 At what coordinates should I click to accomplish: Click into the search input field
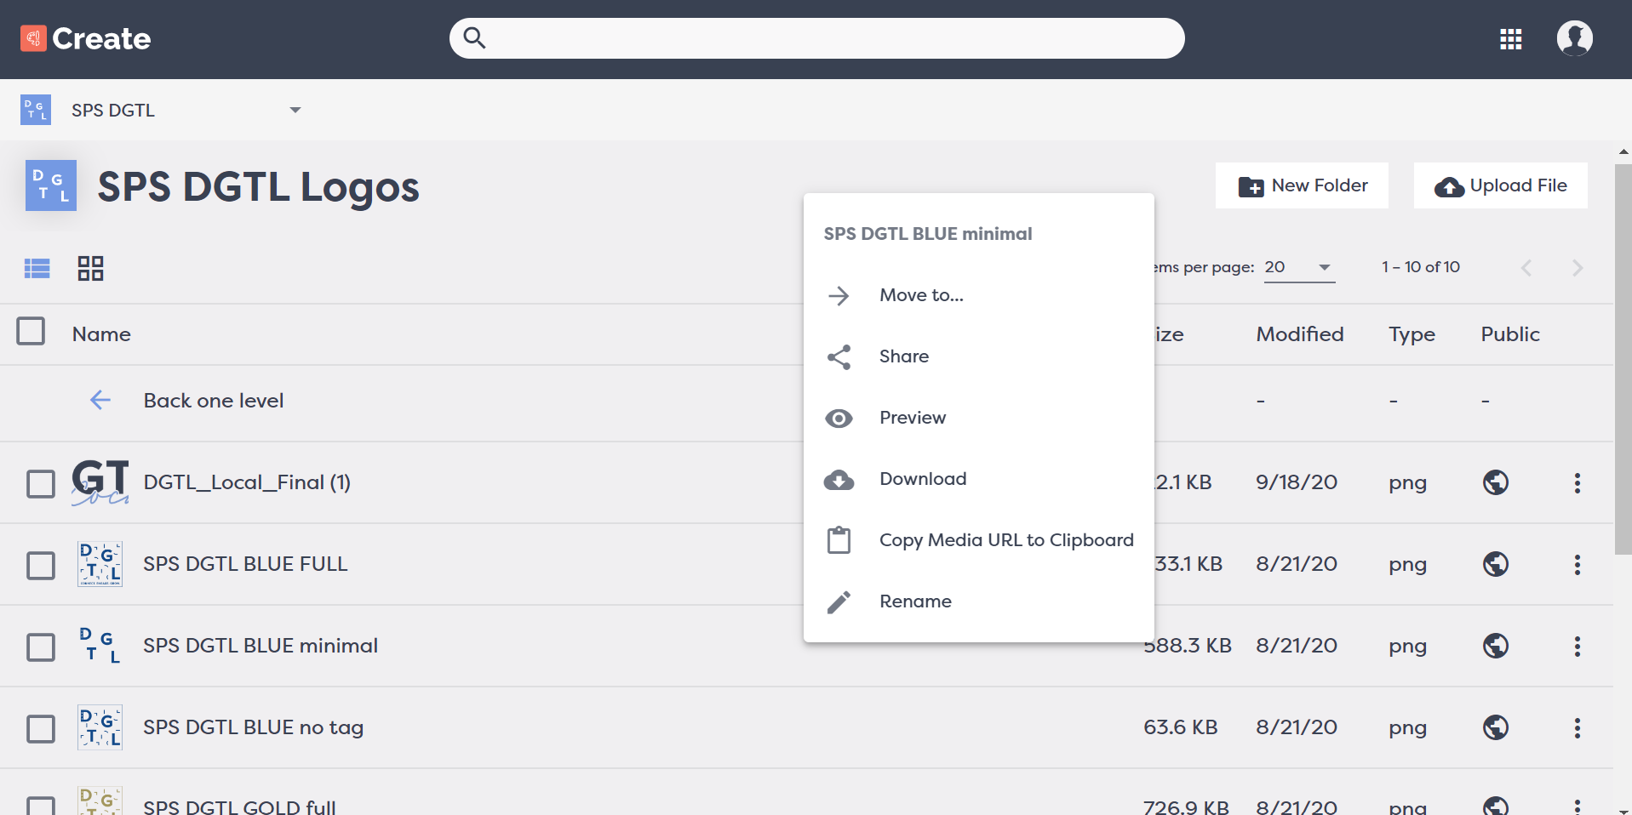817,38
